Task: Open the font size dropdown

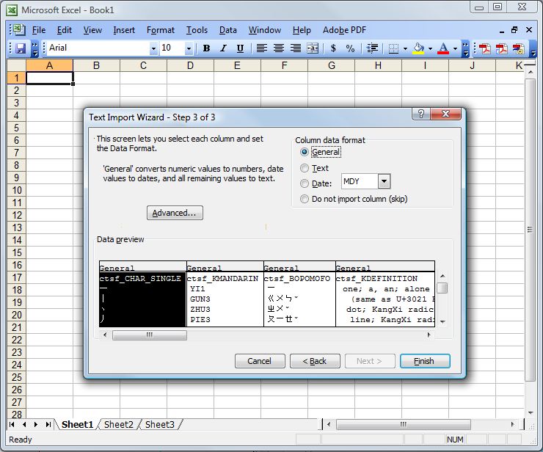Action: click(189, 48)
